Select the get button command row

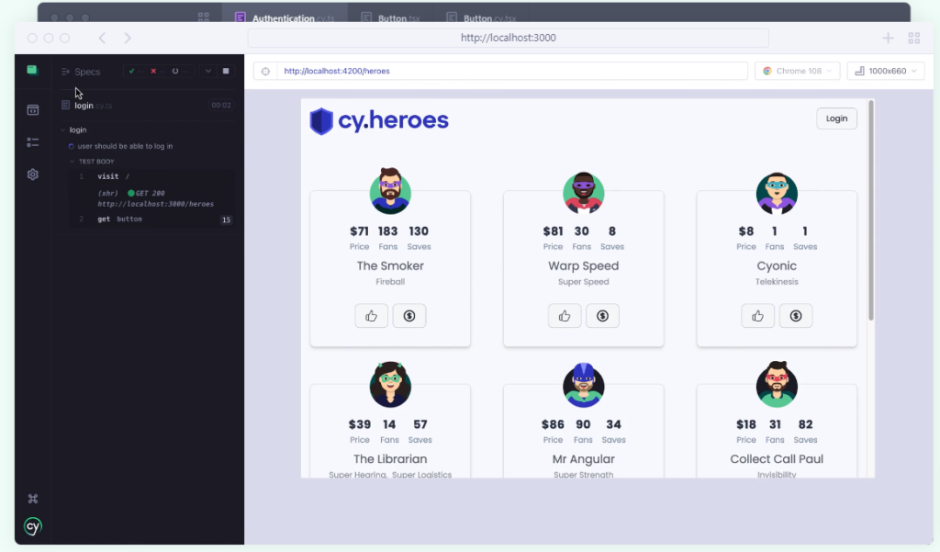[x=150, y=220]
